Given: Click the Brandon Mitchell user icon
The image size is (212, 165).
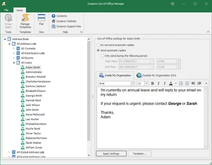Looking at the screenshot, I should (23, 77).
